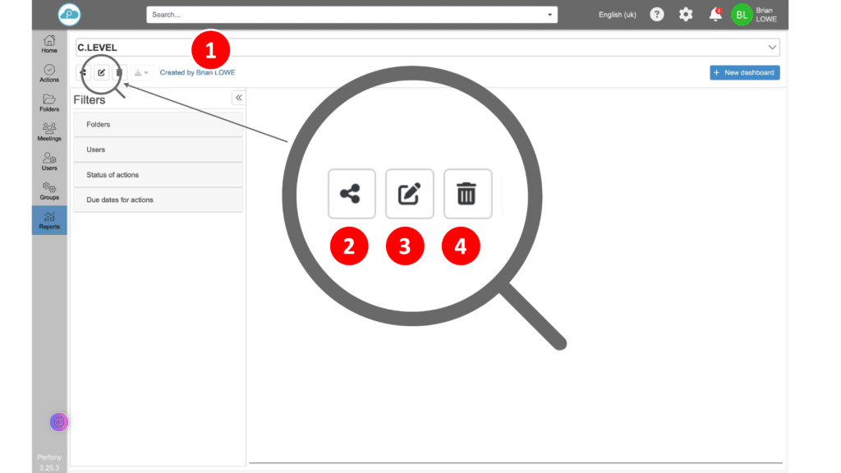Select the Groups sidebar icon
Viewport: 841px width, 473px height.
49,191
